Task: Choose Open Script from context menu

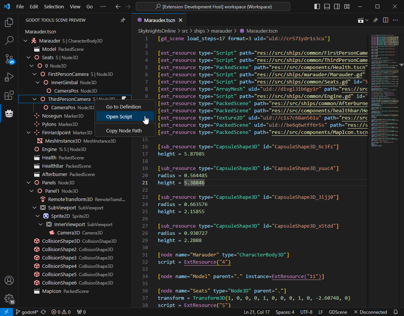Action: tap(119, 117)
